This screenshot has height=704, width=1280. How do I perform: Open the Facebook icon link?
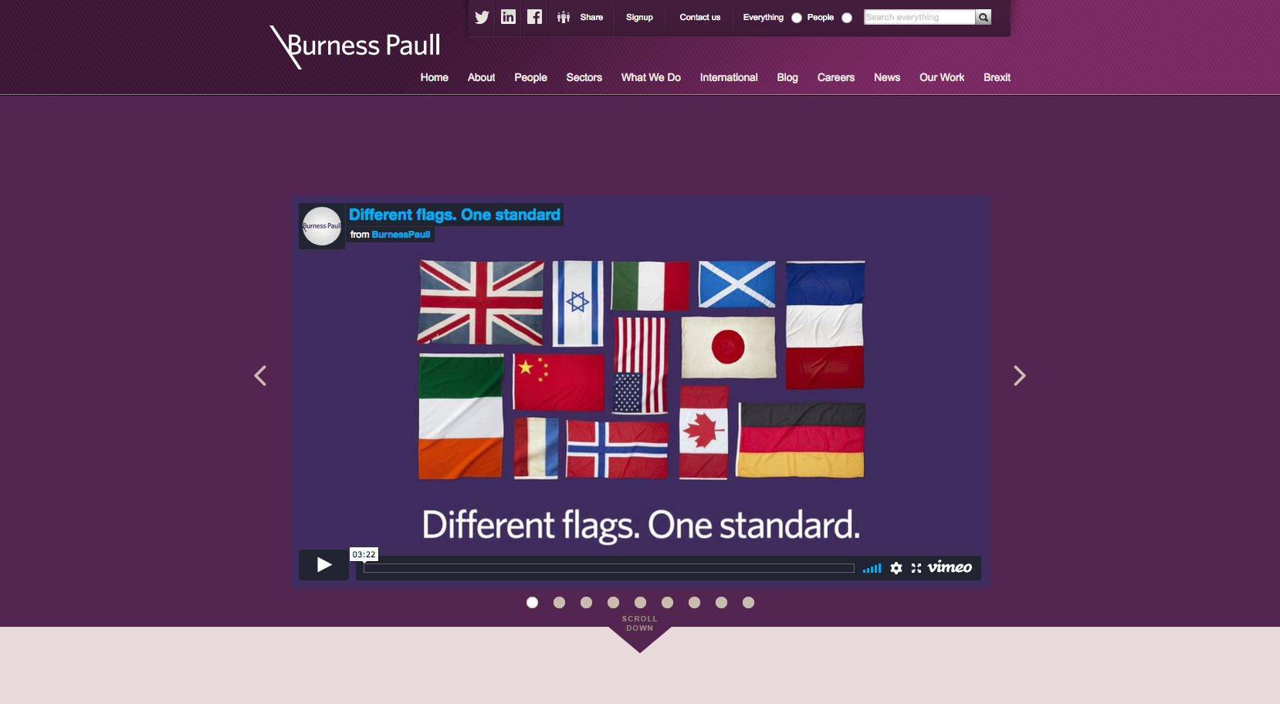click(534, 17)
